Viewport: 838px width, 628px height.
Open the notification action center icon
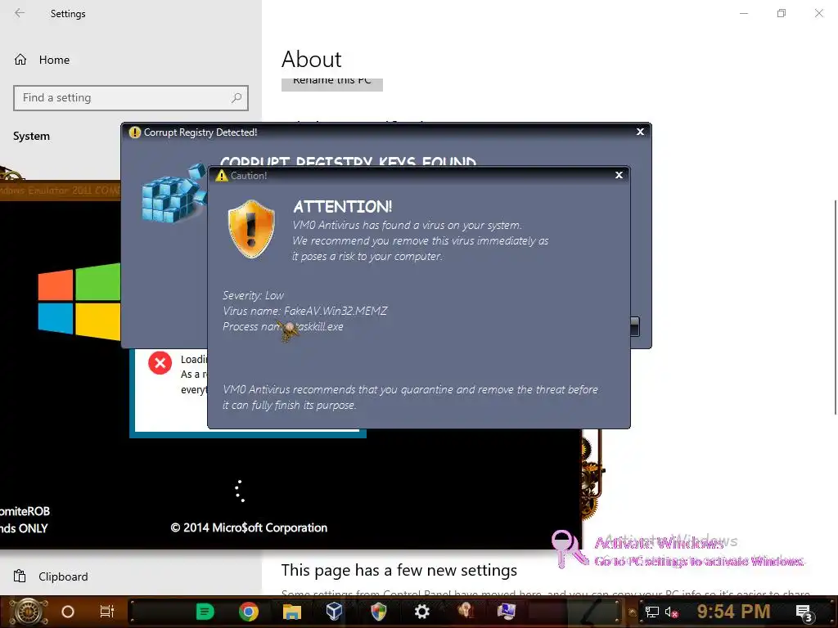pos(804,613)
